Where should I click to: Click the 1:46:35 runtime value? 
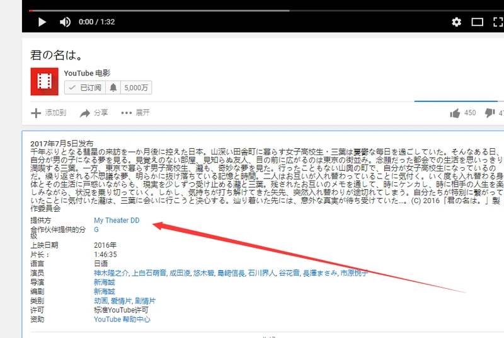(x=105, y=254)
